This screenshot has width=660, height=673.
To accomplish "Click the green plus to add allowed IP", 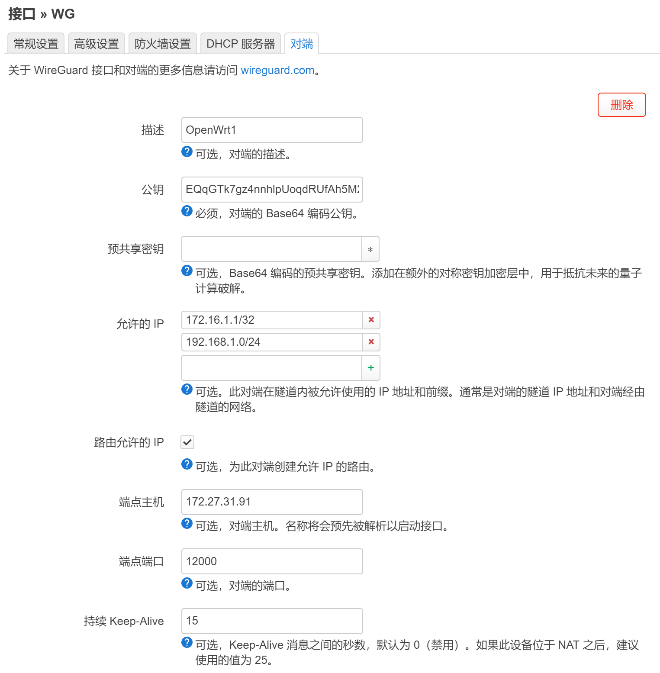I will tap(371, 368).
